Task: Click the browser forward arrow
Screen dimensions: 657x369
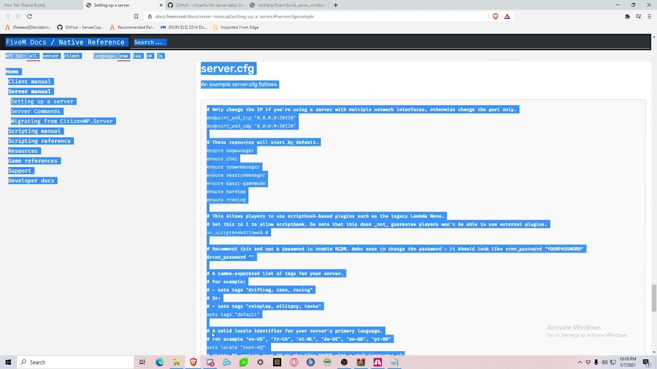Action: pos(18,16)
